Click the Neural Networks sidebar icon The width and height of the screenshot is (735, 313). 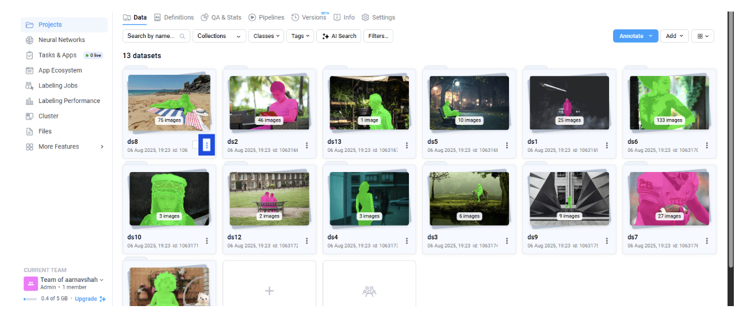point(29,40)
